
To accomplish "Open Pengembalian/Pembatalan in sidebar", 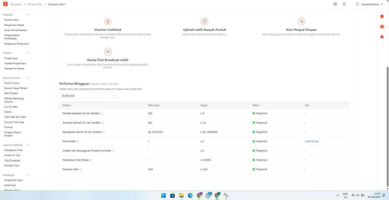I will coord(12,37).
